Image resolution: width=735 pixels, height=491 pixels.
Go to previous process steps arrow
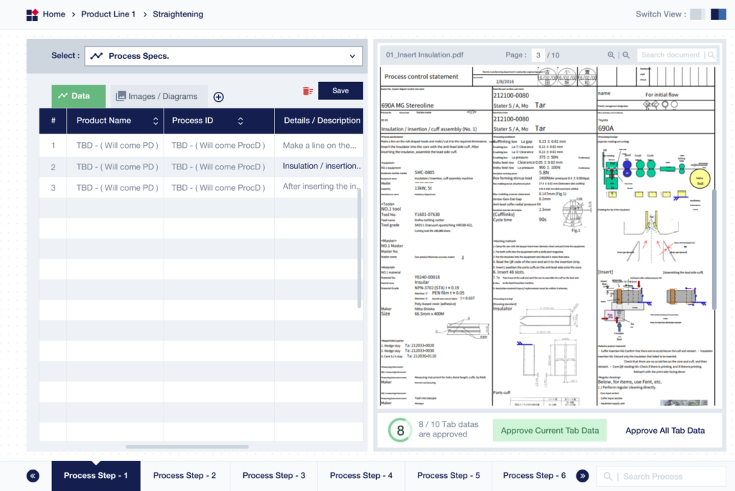click(x=33, y=476)
